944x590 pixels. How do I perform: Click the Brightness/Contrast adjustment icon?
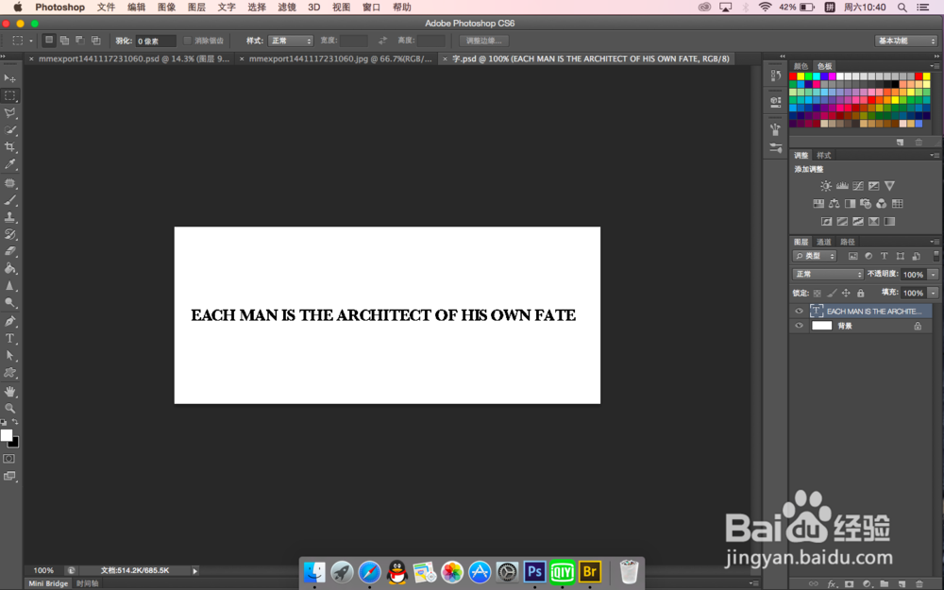coord(826,186)
